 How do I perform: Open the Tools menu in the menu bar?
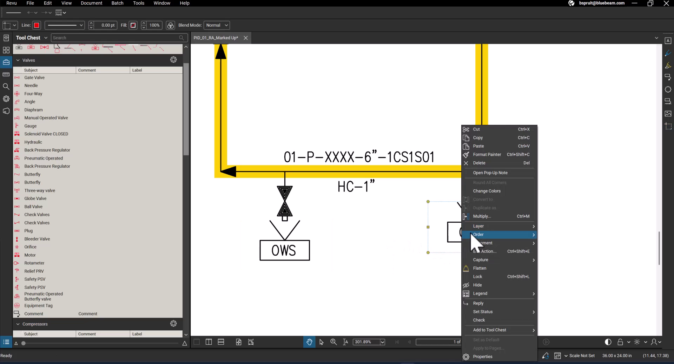138,3
